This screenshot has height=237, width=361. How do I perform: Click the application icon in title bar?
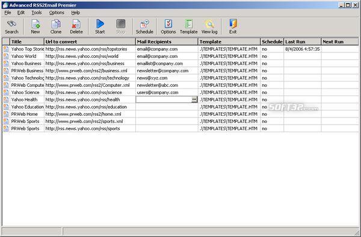[x=5, y=5]
